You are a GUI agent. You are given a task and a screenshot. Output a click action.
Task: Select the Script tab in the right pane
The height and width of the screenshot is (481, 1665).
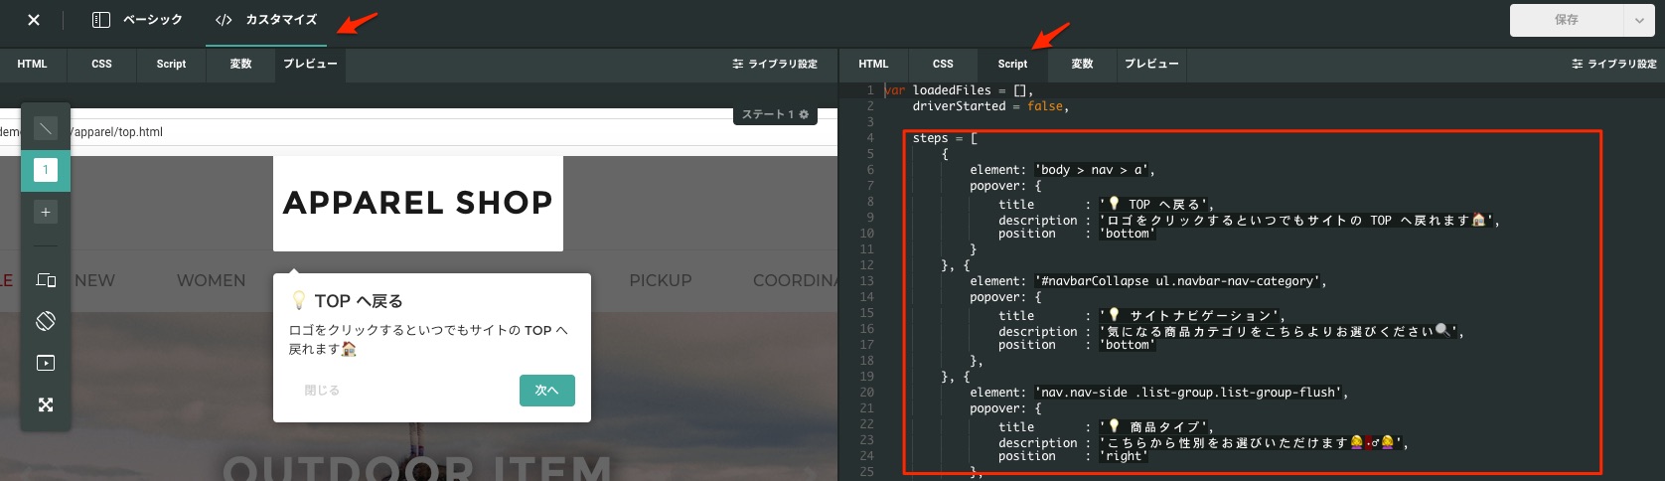[1012, 64]
